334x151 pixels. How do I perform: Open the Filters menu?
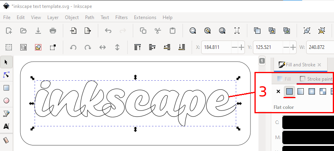[121, 17]
